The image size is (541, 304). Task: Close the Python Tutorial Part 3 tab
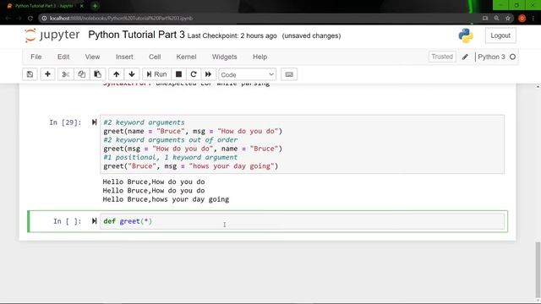(82, 6)
